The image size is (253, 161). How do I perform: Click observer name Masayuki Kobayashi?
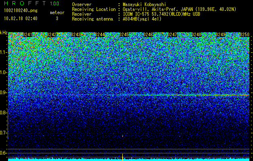pos(144,4)
